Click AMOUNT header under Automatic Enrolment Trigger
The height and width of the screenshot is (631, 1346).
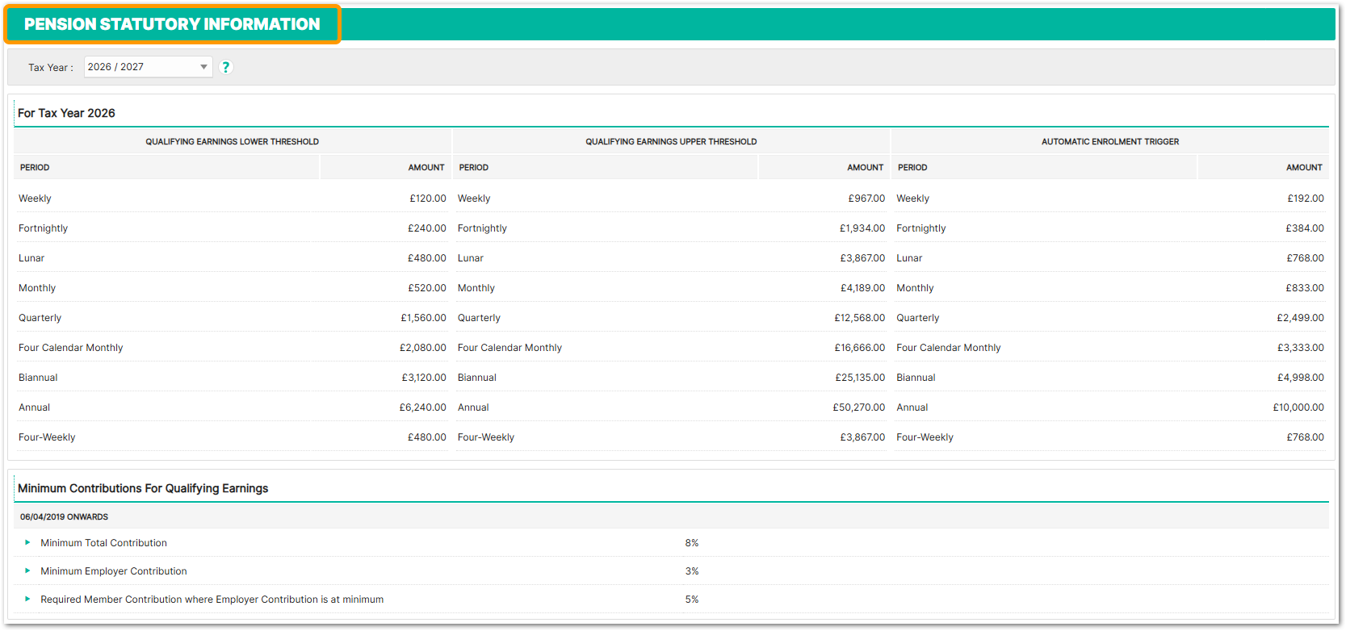pyautogui.click(x=1304, y=168)
